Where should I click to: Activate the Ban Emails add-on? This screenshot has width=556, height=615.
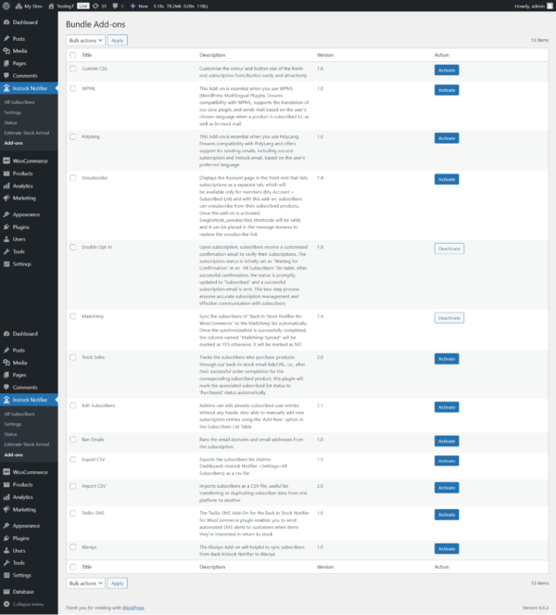447,442
